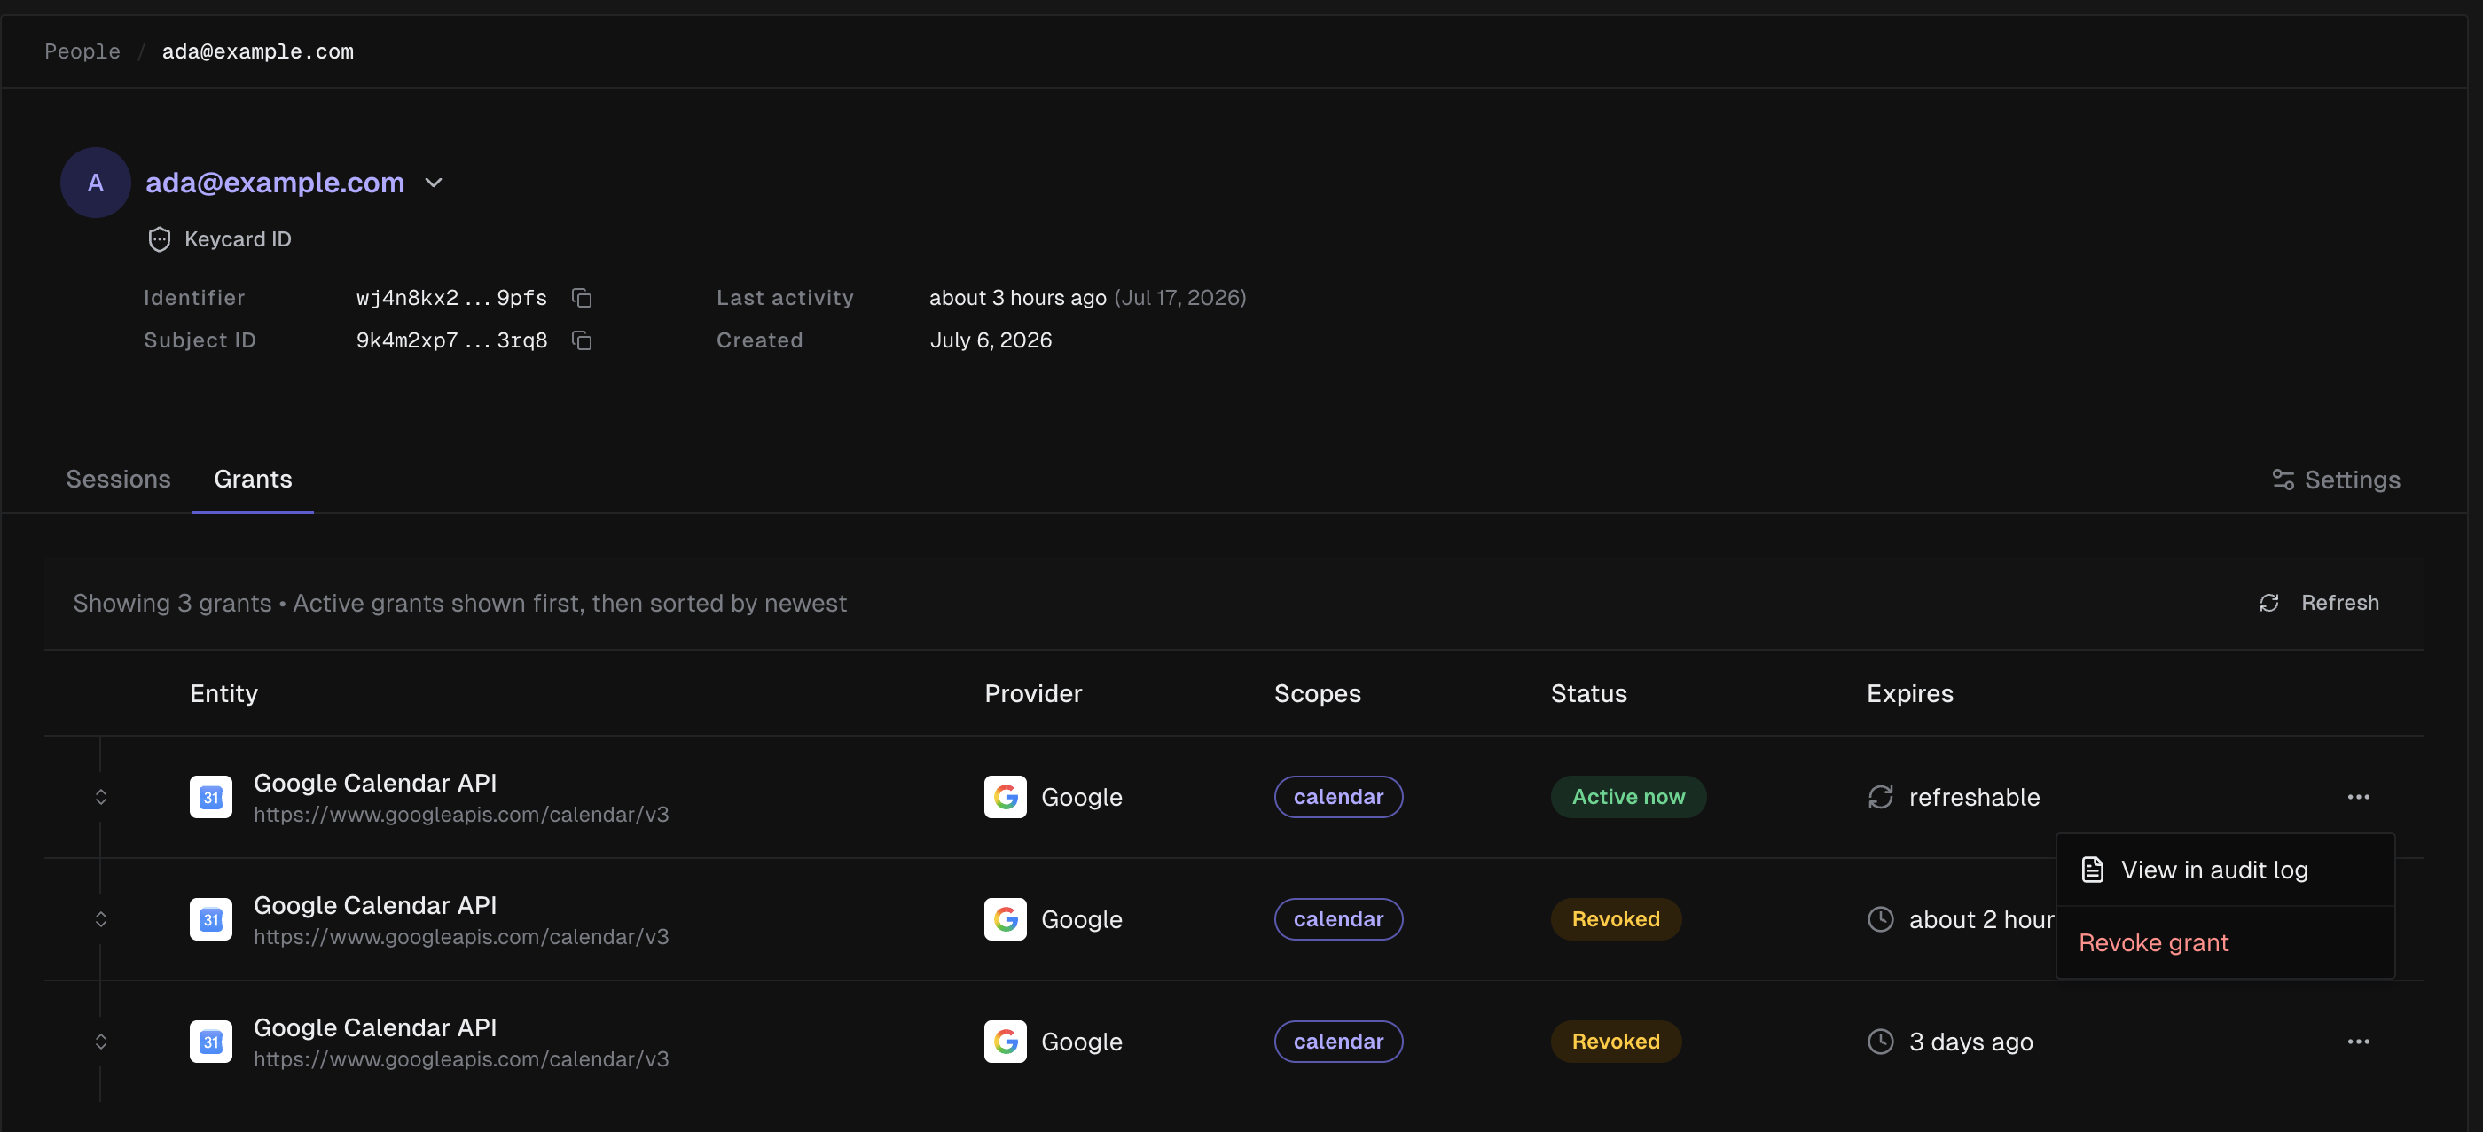
Task: Click the Expires column header
Action: tap(1909, 694)
